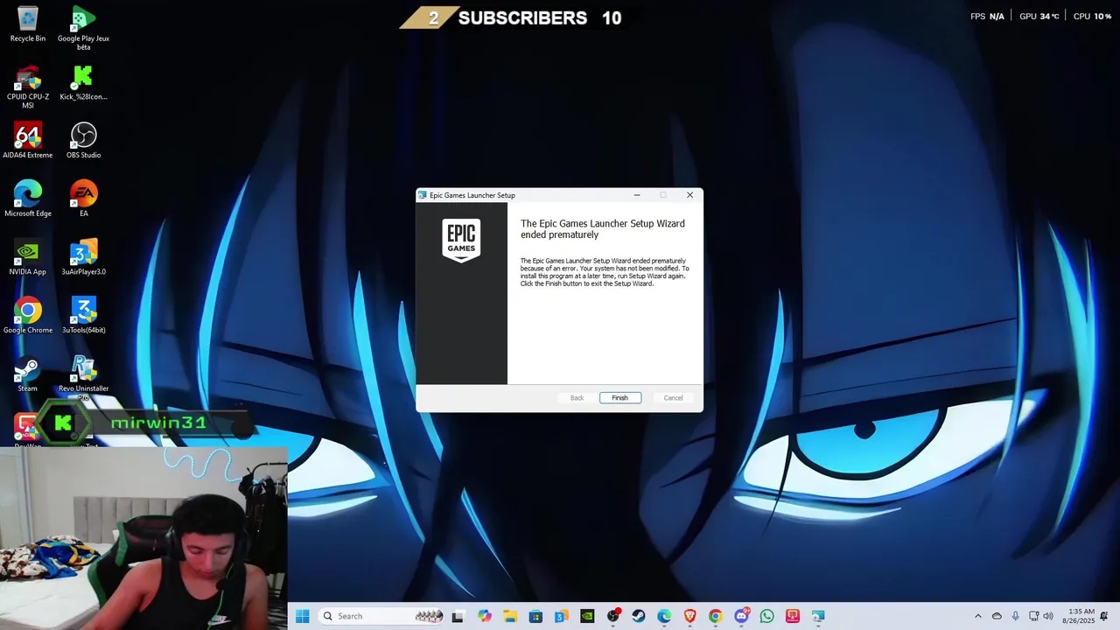Viewport: 1120px width, 630px height.
Task: Select Google Chrome desktop shortcut
Action: point(28,315)
